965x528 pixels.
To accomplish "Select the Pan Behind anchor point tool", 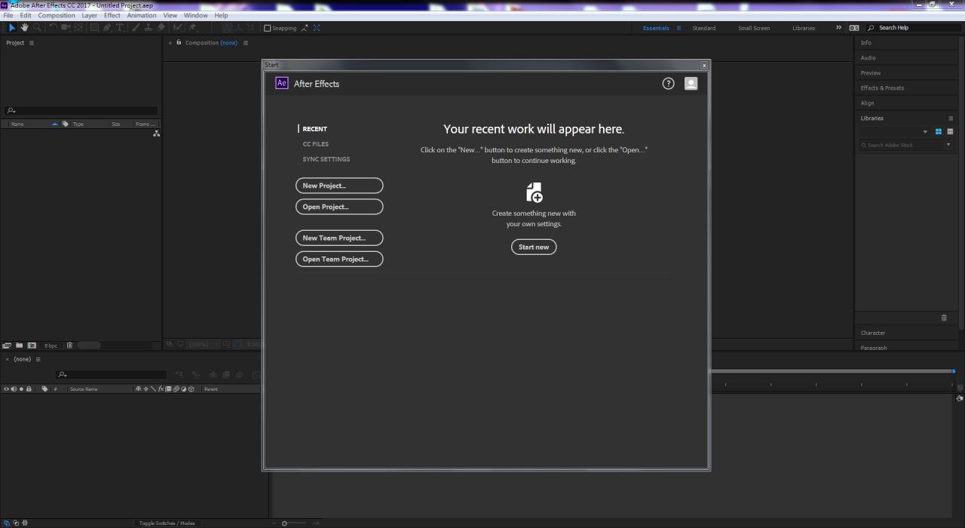I will [x=79, y=28].
